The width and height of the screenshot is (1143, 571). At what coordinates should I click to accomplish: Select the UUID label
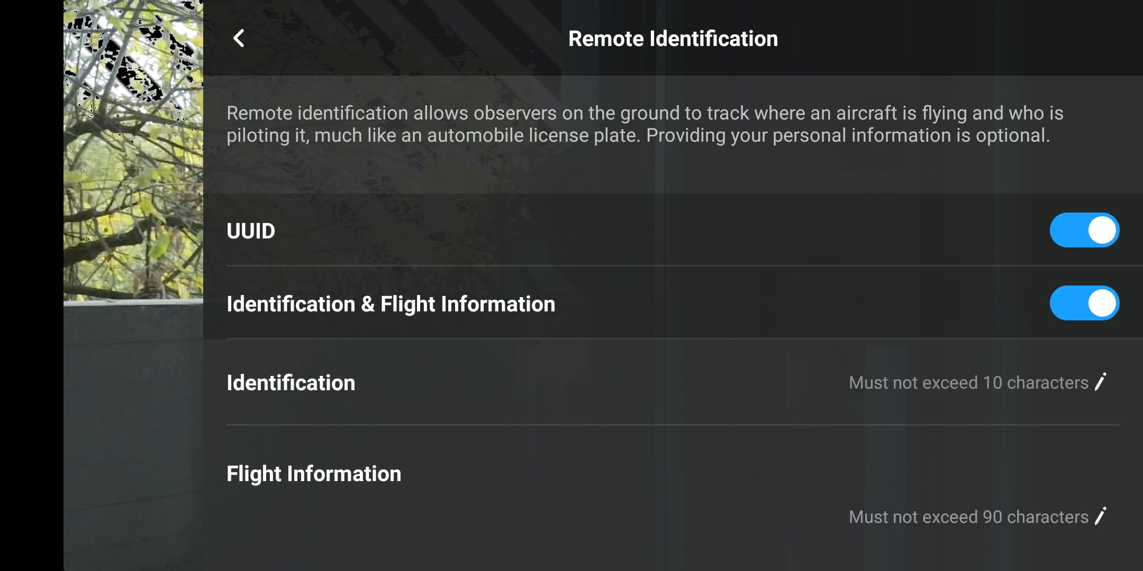tap(251, 231)
